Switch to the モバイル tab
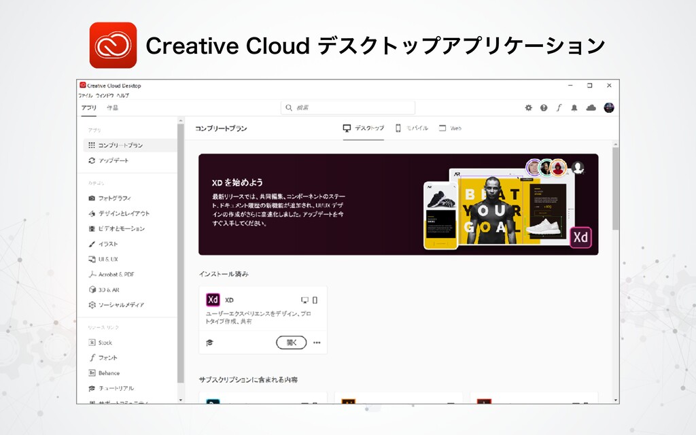696x435 pixels. pos(411,128)
